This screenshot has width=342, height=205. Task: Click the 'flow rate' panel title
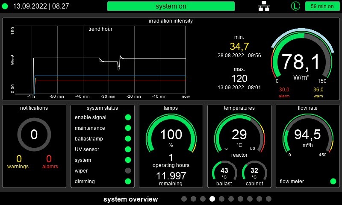(307, 108)
